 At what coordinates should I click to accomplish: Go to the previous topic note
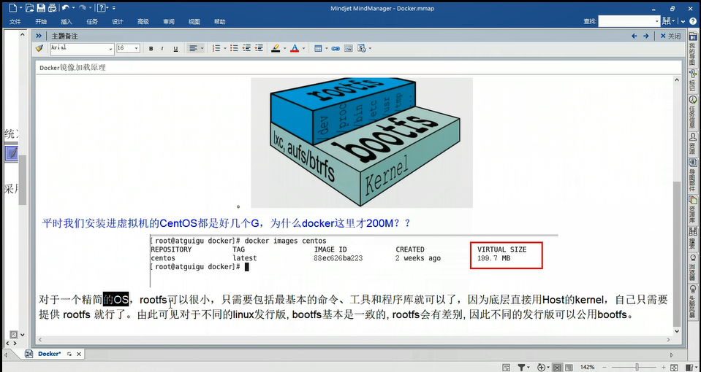click(x=634, y=36)
